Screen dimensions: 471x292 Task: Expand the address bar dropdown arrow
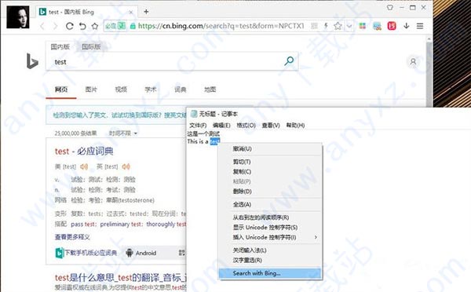coord(349,26)
